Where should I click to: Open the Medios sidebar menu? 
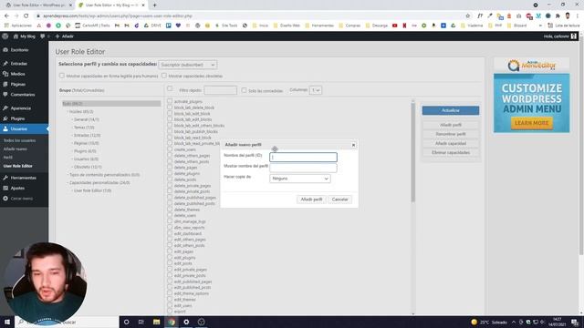point(17,74)
